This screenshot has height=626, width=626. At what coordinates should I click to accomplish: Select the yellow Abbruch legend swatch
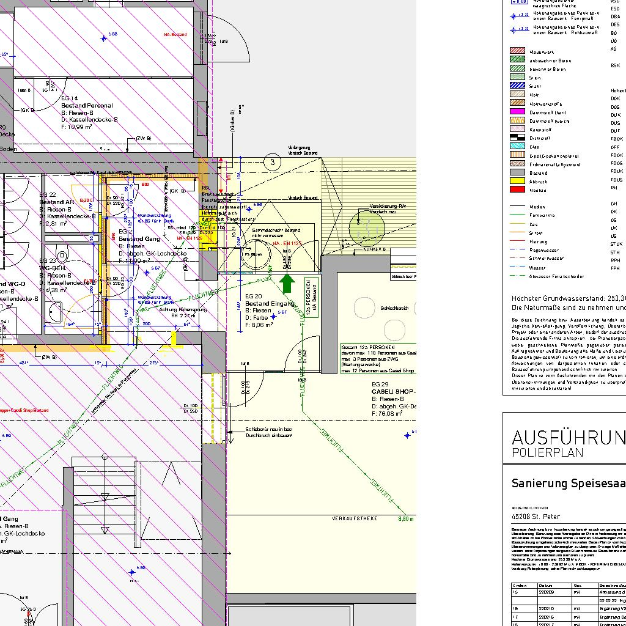pos(518,181)
